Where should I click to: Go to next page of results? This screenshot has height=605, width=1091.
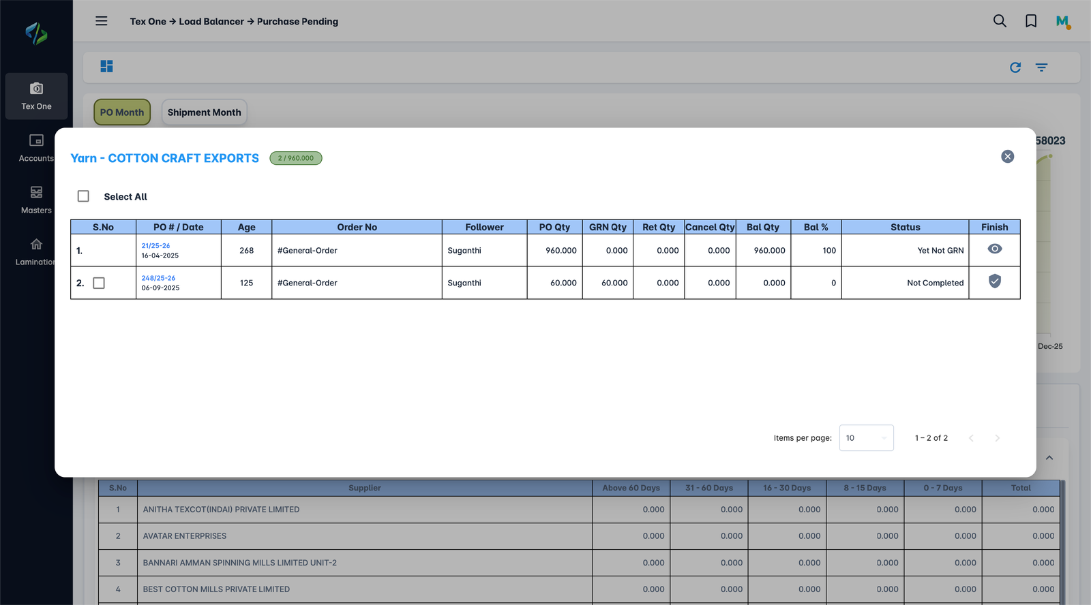(997, 438)
